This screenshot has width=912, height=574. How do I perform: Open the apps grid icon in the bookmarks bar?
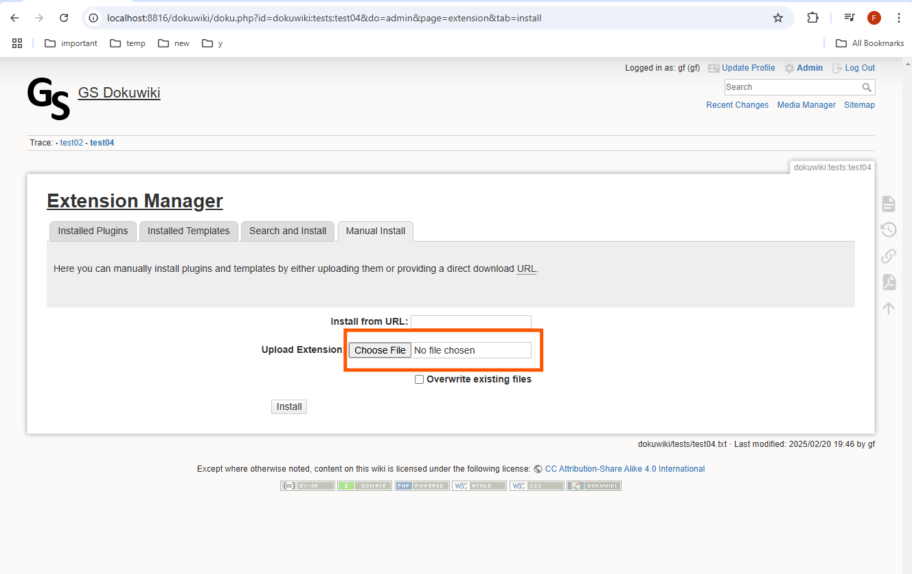point(17,43)
